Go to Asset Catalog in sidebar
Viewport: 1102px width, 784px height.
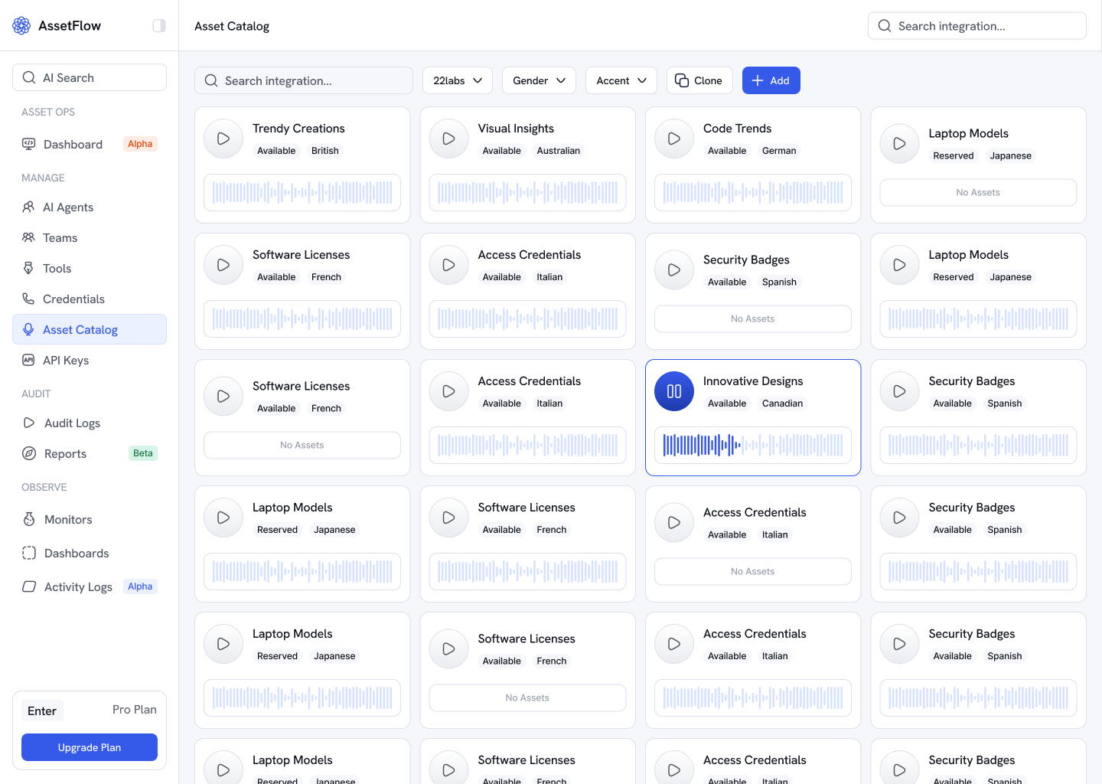click(x=90, y=329)
